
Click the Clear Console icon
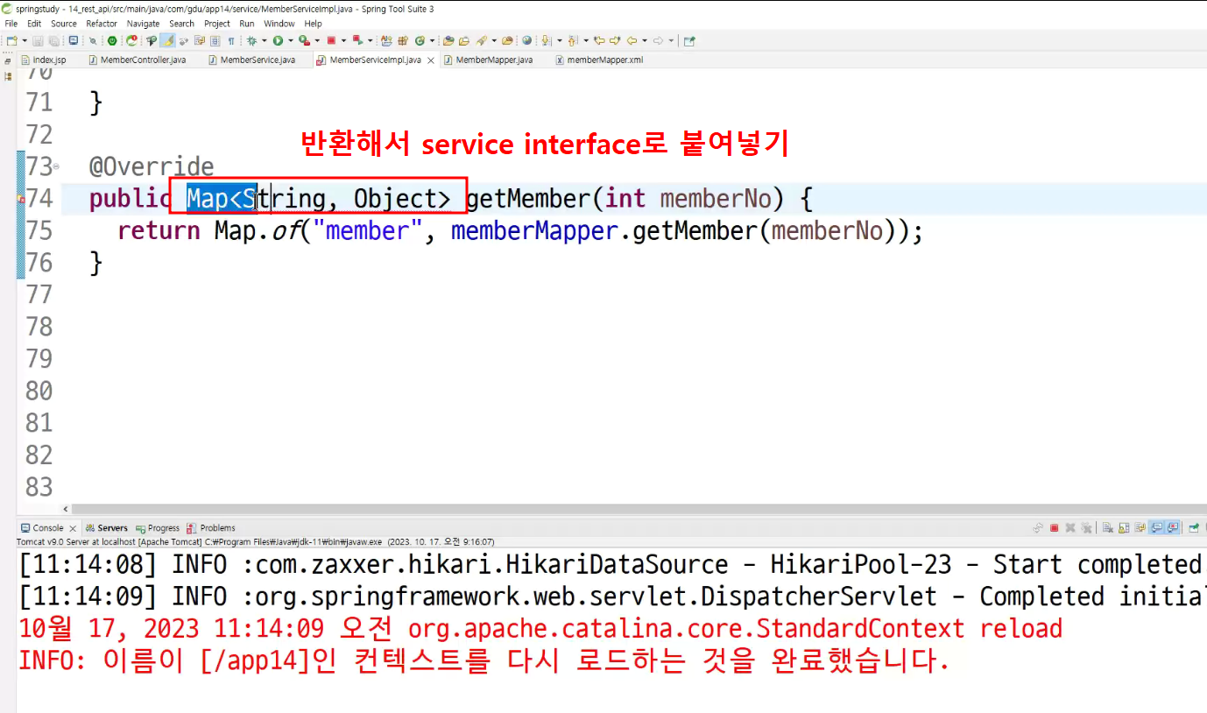[x=1108, y=527]
